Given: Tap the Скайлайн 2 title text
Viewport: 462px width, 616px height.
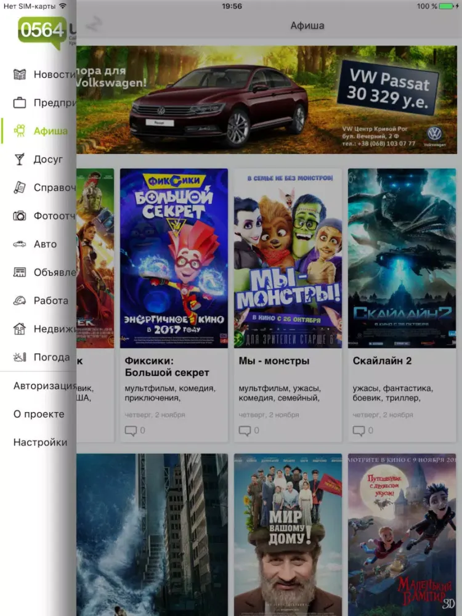Looking at the screenshot, I should (382, 360).
